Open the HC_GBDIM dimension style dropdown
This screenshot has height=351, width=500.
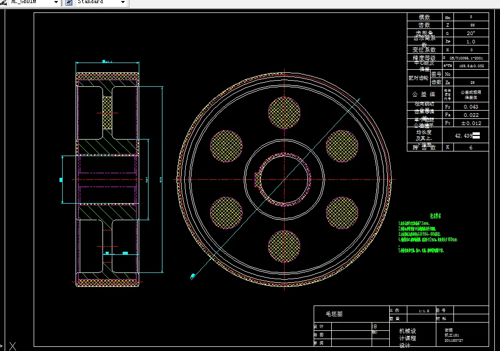(x=56, y=3)
